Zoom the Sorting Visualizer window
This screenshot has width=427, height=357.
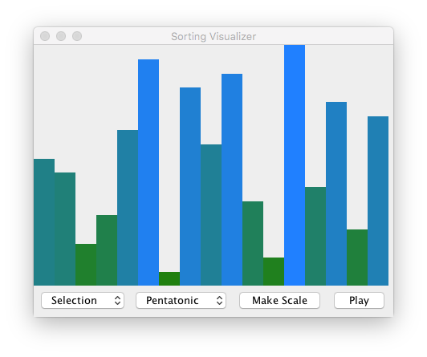(x=77, y=36)
